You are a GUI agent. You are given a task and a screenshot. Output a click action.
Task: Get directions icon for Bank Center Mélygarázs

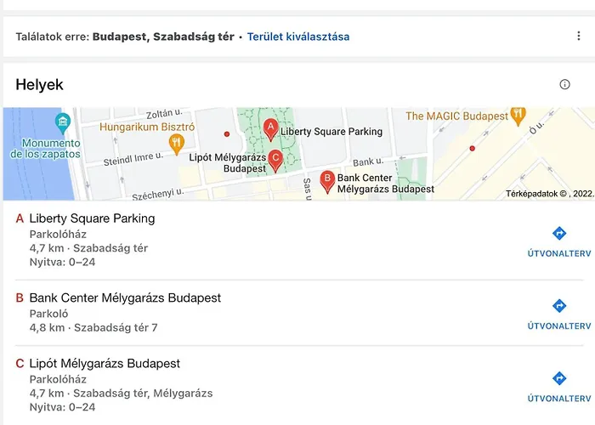(x=559, y=306)
